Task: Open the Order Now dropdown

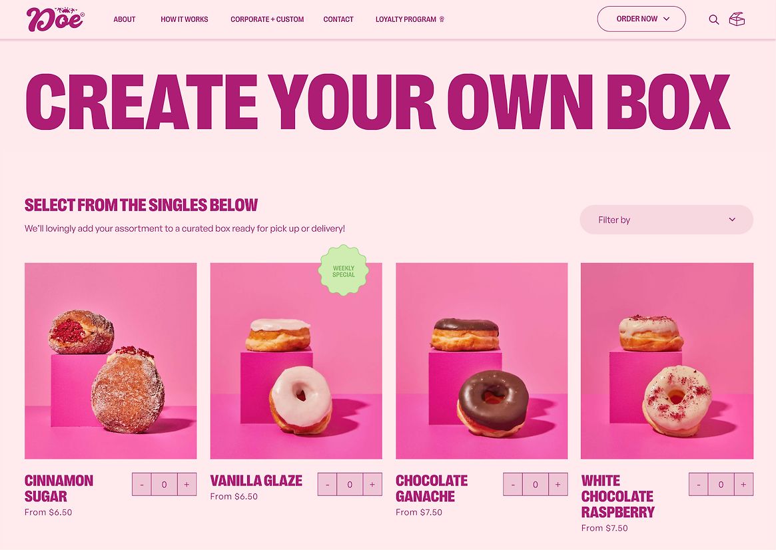Action: click(x=641, y=19)
